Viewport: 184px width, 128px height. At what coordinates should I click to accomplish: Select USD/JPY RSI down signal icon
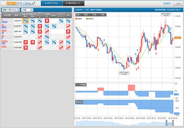tap(68, 21)
